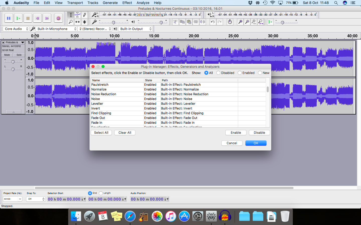Click the recording volume slider handle
361x225 pixels.
click(114, 22)
